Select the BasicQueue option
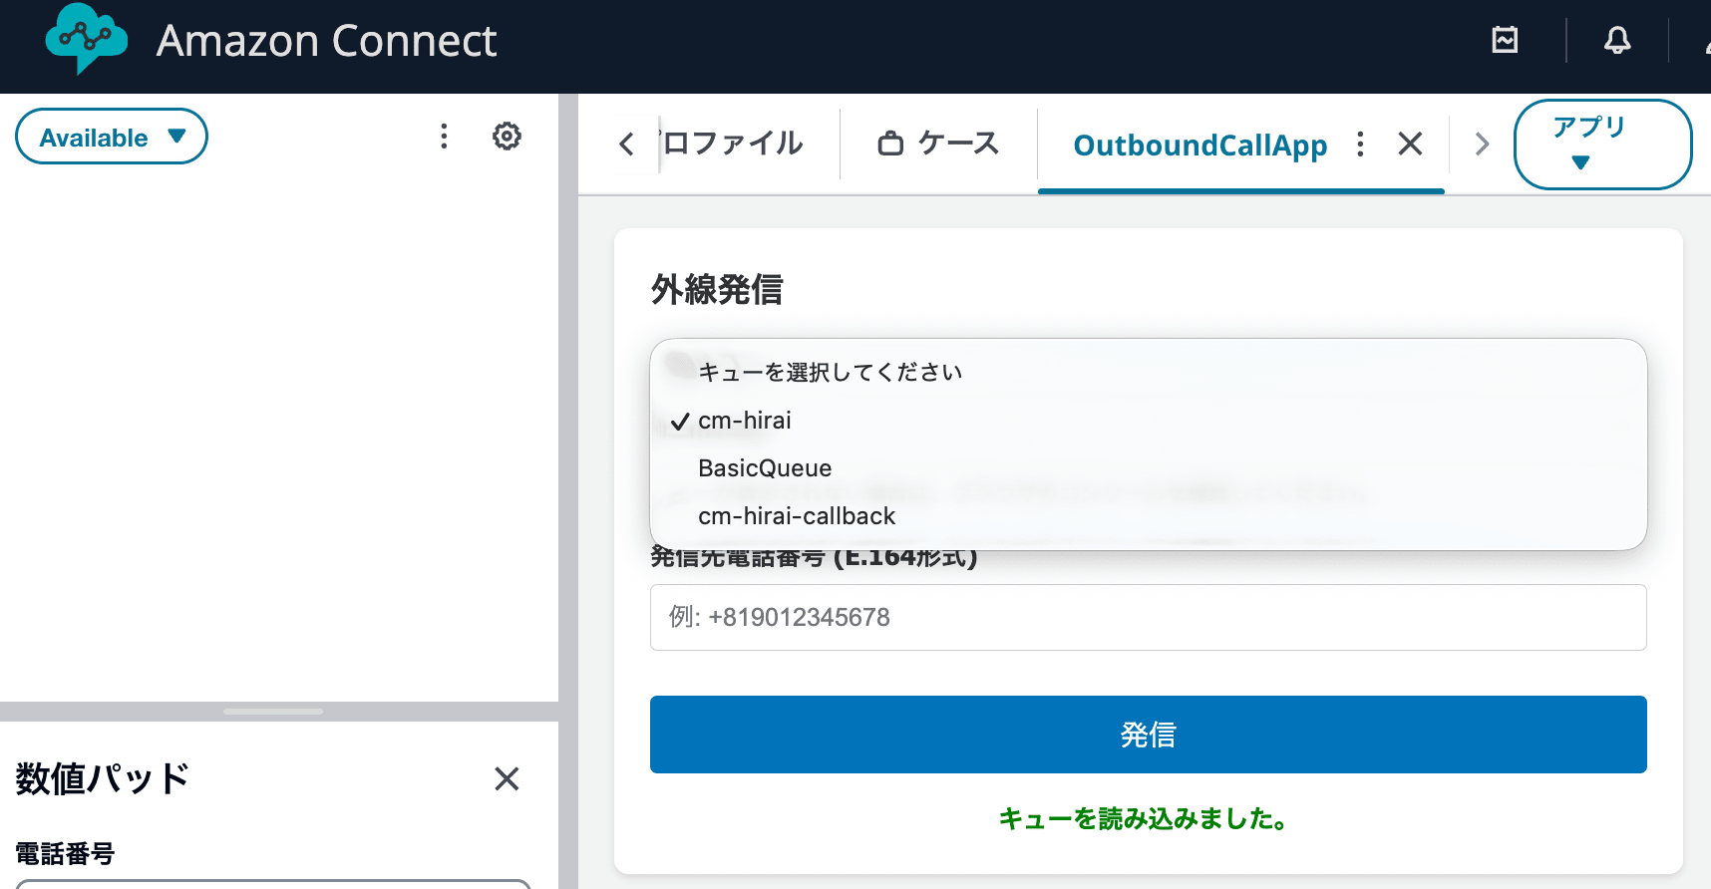The width and height of the screenshot is (1711, 889). tap(1148, 468)
